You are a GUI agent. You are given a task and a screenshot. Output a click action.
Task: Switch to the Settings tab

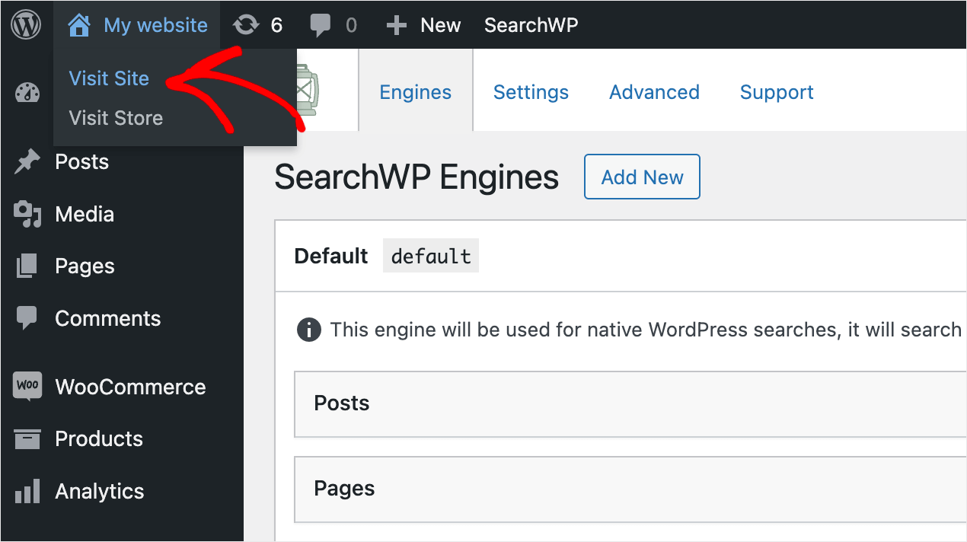pos(531,92)
